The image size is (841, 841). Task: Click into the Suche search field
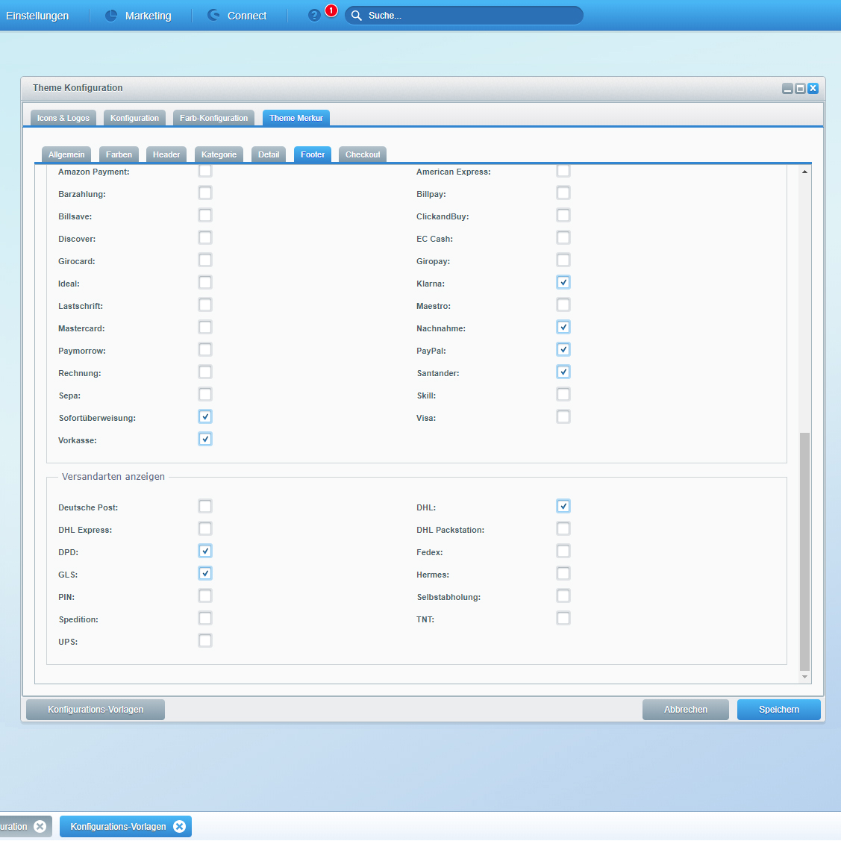470,16
